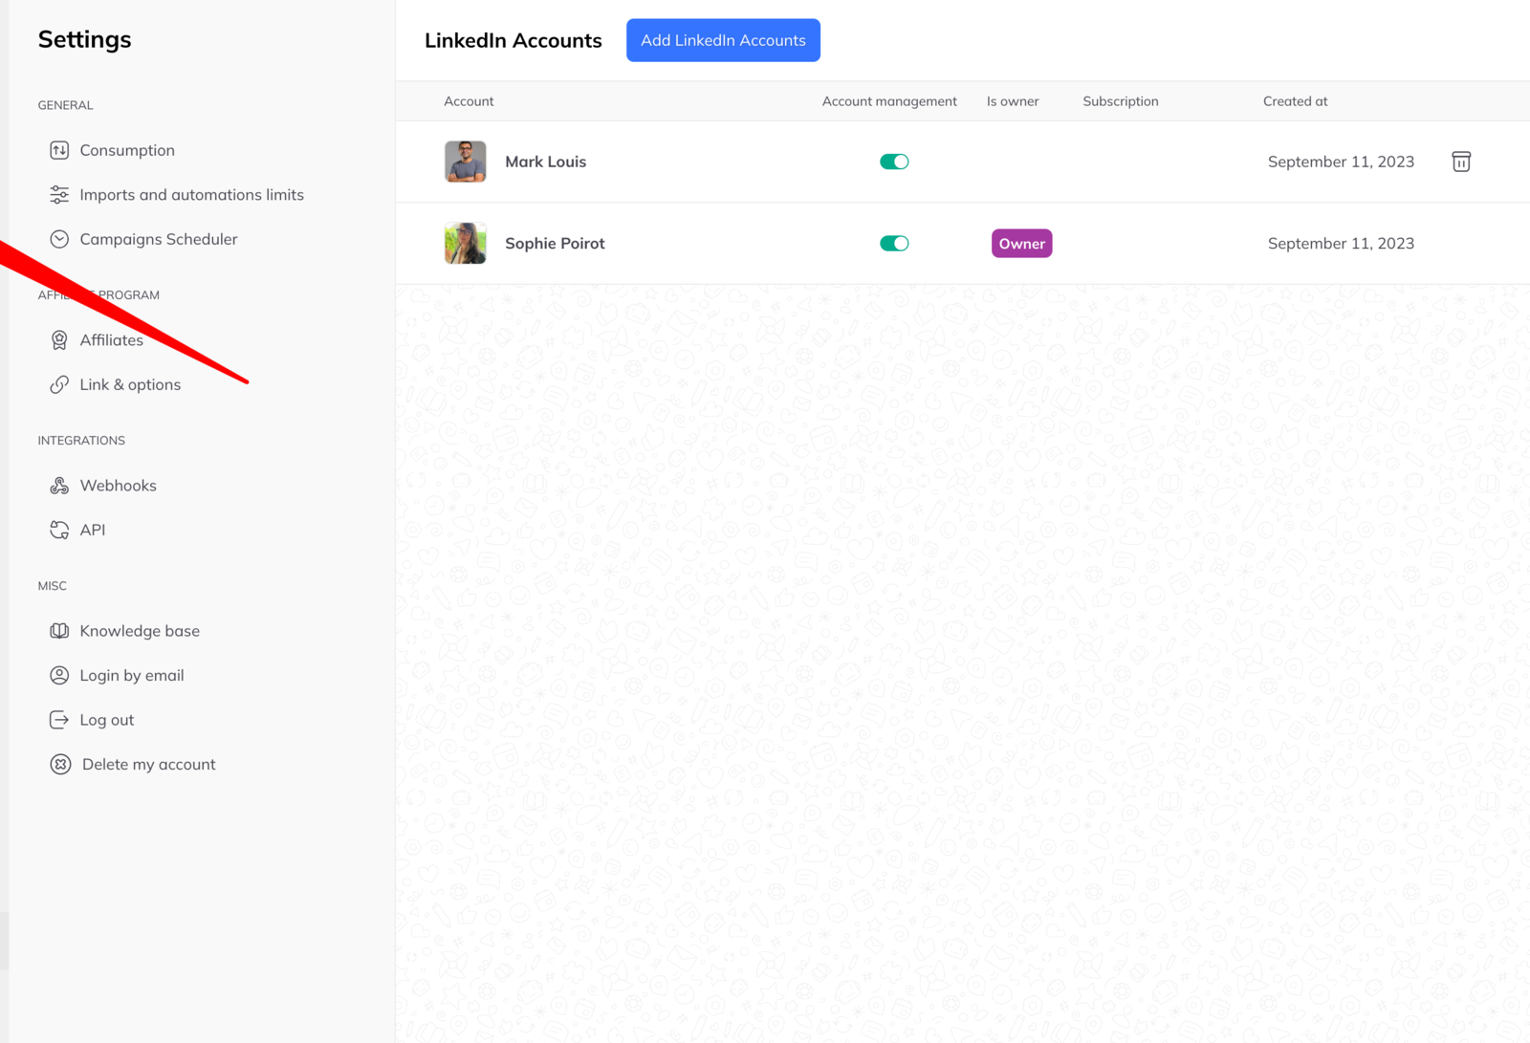Toggle account management for Mark Louis
Viewport: 1530px width, 1043px height.
pyautogui.click(x=894, y=162)
